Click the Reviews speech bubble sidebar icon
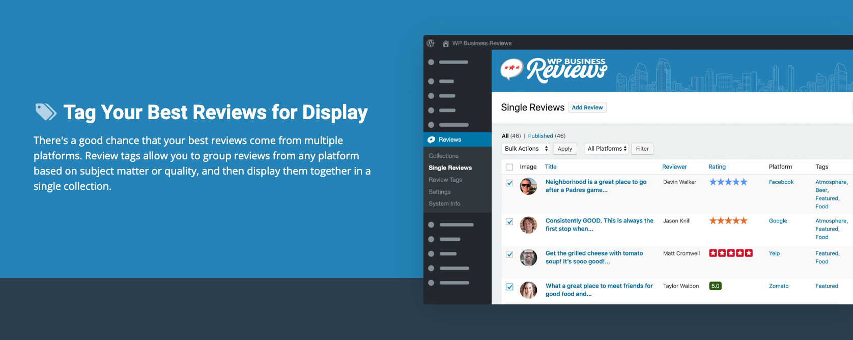853x340 pixels. tap(432, 139)
